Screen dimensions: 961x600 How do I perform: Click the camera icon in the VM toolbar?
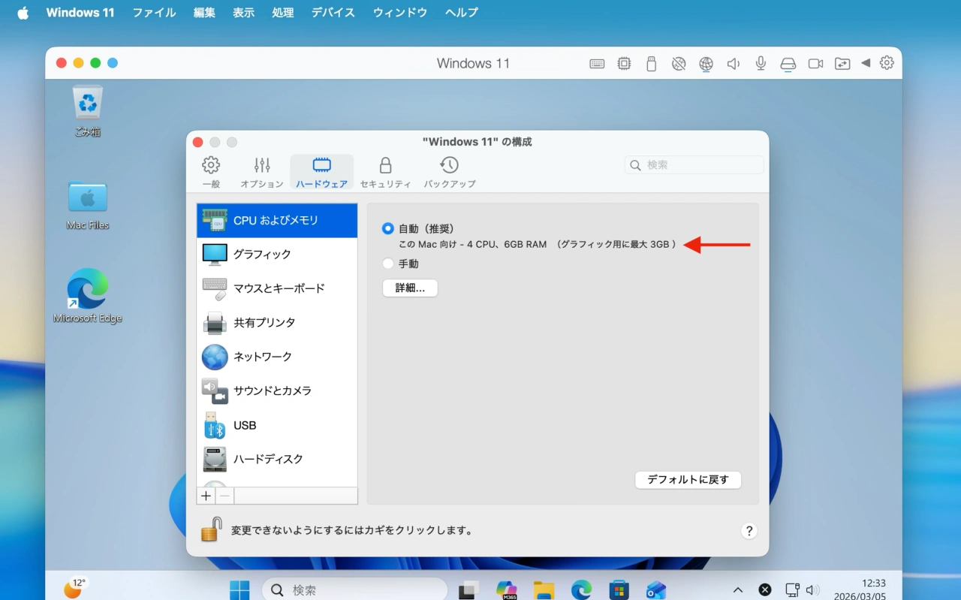coord(815,63)
